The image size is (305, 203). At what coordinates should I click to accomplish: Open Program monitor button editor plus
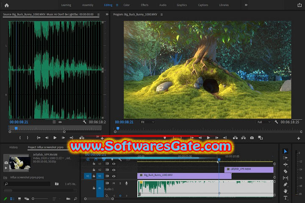pyautogui.click(x=299, y=138)
